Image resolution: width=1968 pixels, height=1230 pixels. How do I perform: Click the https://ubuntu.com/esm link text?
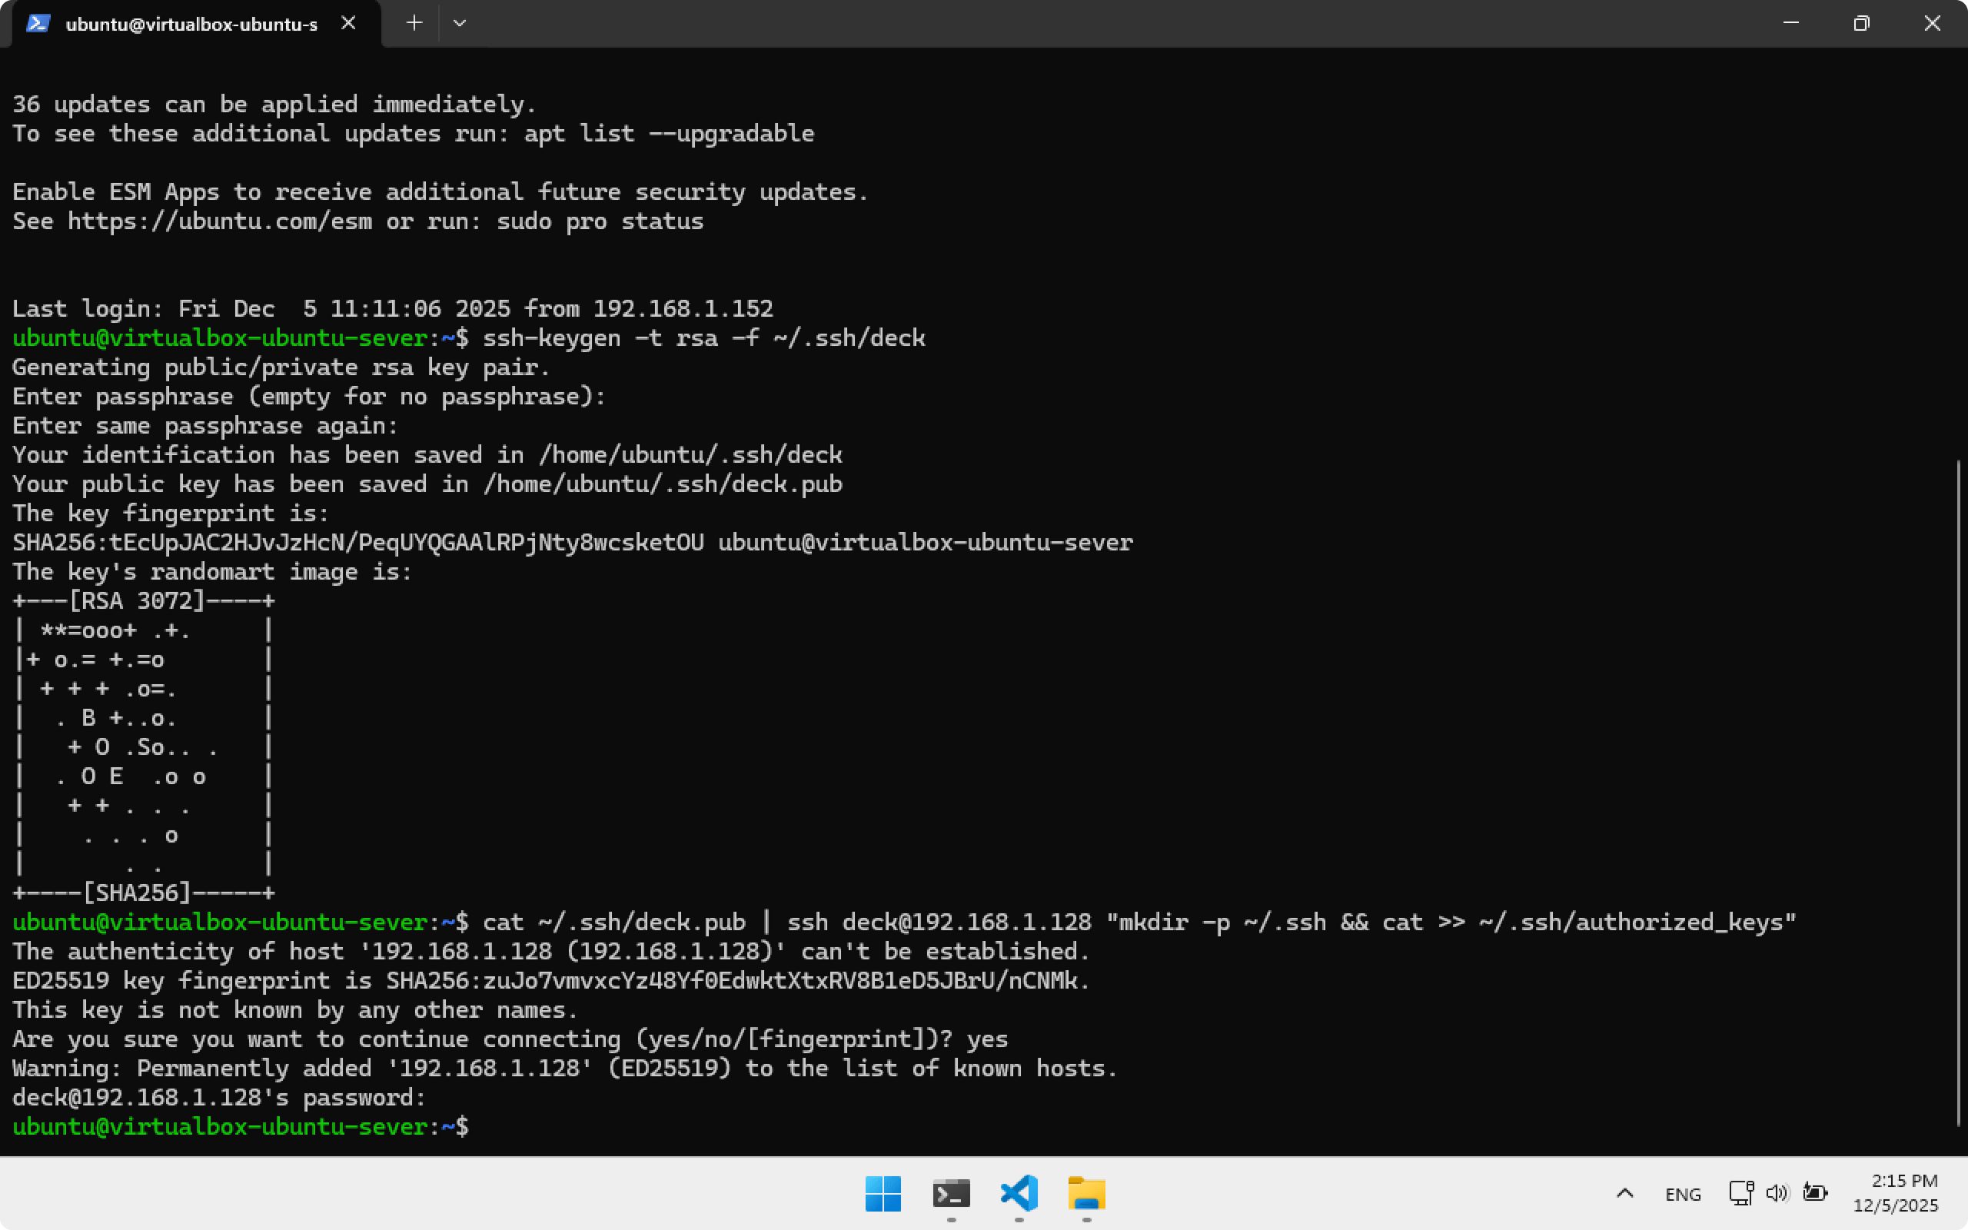click(220, 221)
